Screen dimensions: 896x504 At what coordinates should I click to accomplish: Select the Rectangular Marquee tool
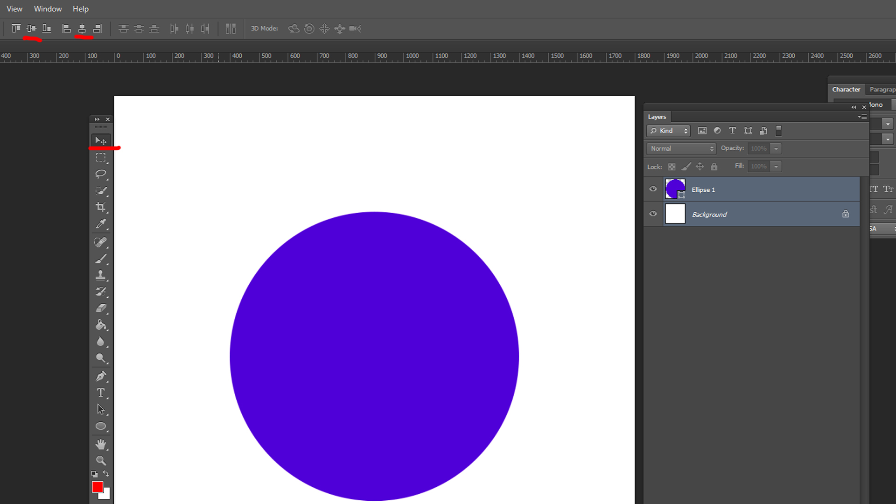click(101, 158)
